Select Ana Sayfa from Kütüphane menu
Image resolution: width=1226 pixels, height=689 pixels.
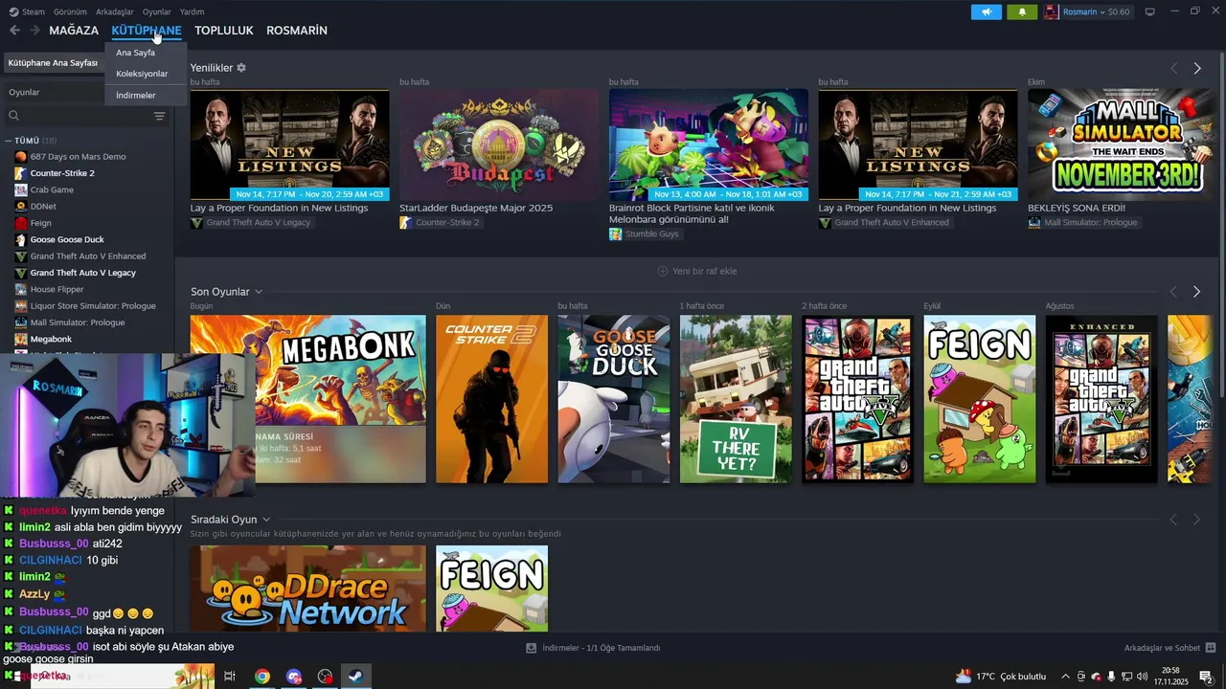click(x=135, y=53)
